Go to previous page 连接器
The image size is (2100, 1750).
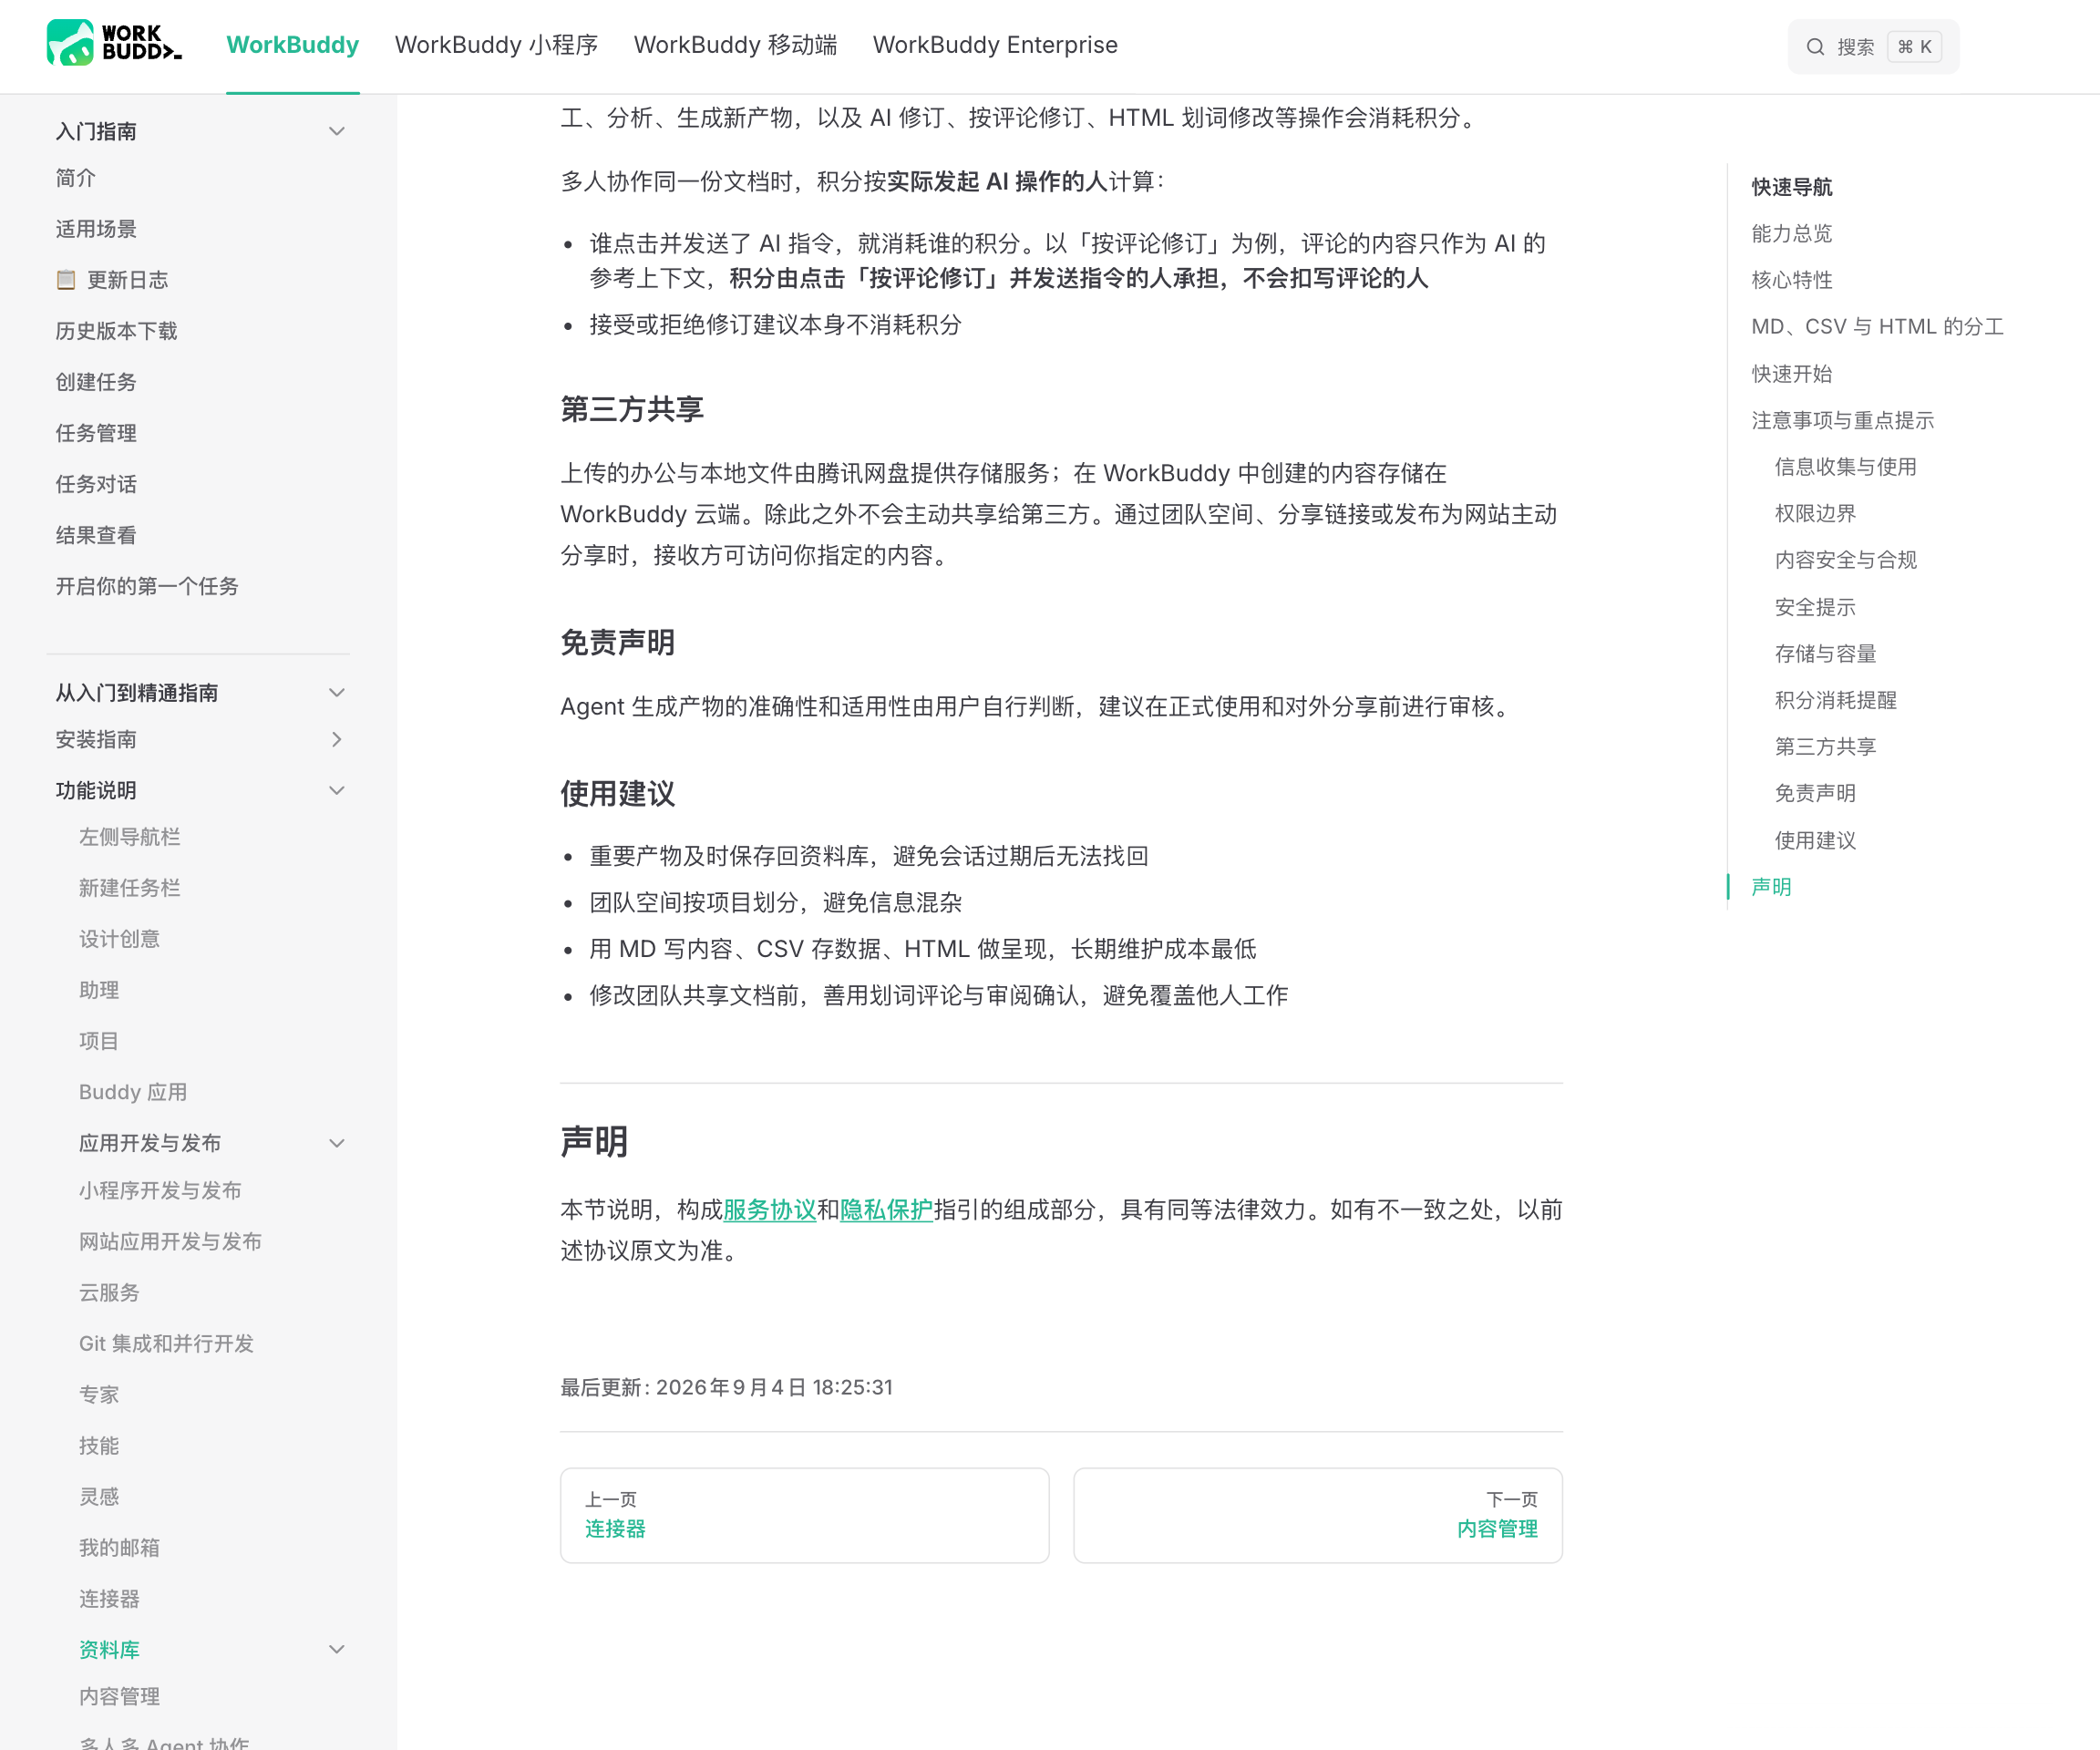click(804, 1515)
